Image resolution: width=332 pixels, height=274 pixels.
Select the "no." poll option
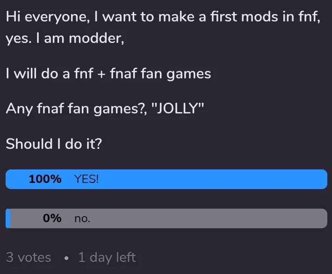coord(82,218)
